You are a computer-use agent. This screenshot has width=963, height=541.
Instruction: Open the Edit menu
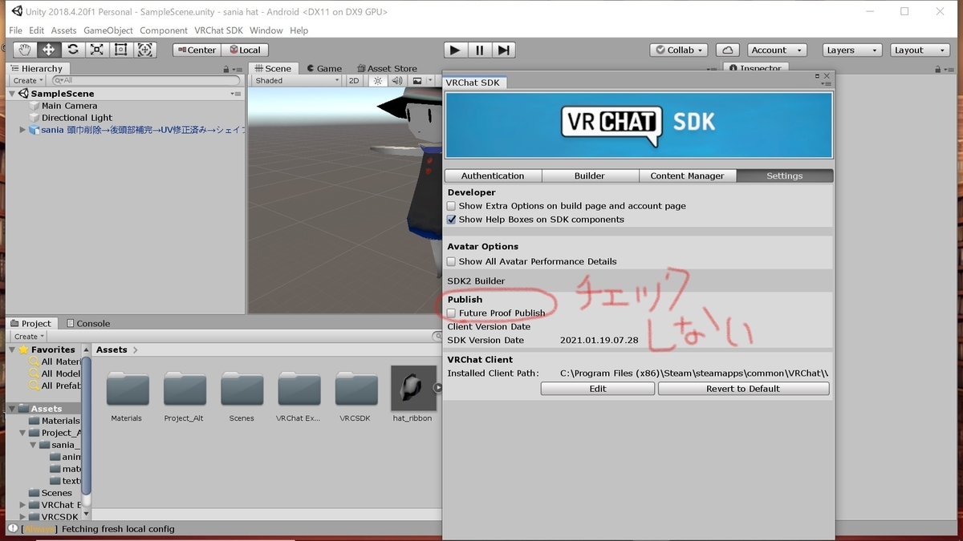(x=37, y=30)
